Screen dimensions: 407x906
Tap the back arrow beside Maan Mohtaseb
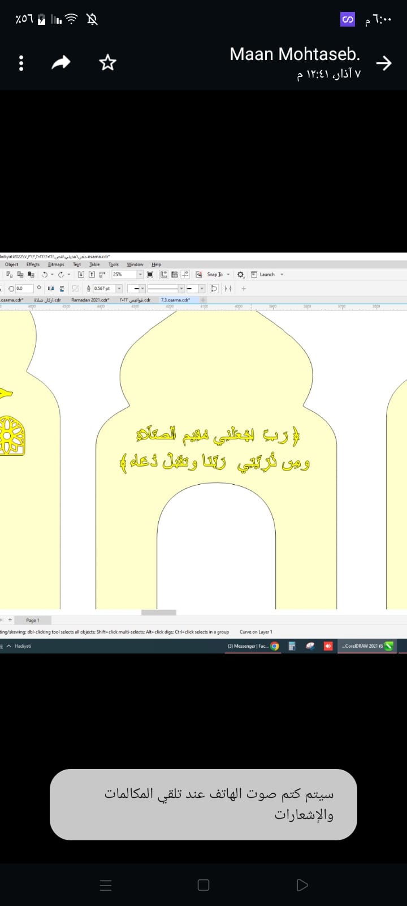click(x=384, y=63)
